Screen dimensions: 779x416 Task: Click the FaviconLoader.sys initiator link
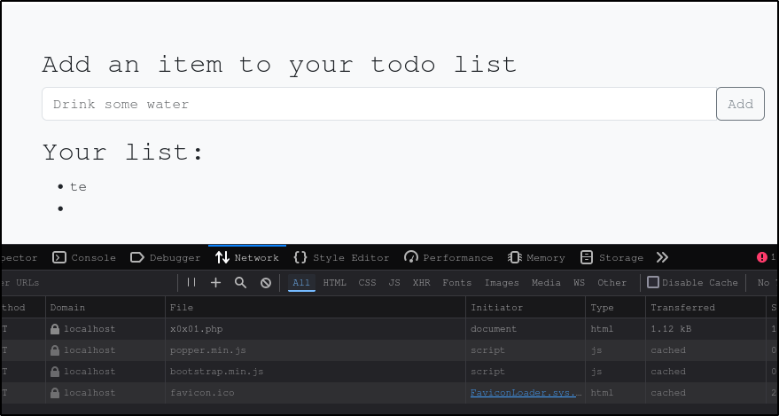tap(526, 392)
